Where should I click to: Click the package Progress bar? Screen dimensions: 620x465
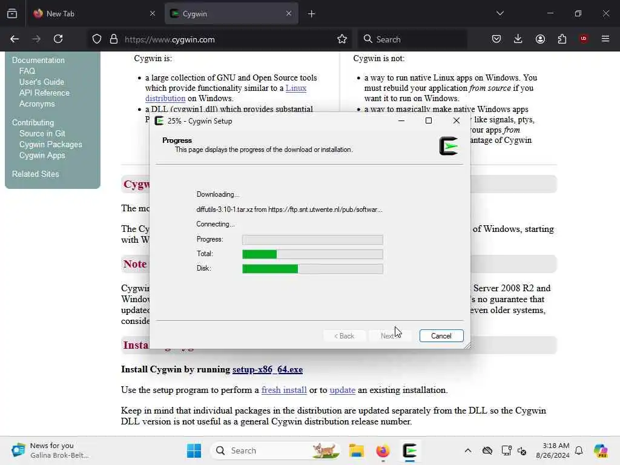[312, 239]
